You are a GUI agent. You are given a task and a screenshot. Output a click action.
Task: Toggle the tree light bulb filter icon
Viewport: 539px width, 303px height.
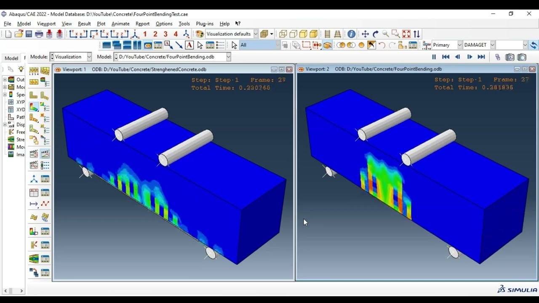coord(21,69)
